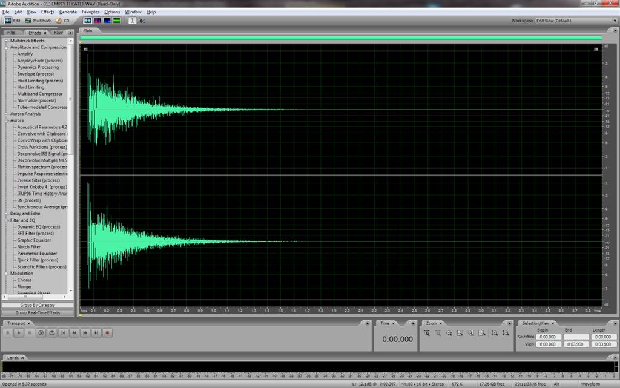This screenshot has width=620, height=388.
Task: Select spectral phase display icon
Action: point(117,21)
